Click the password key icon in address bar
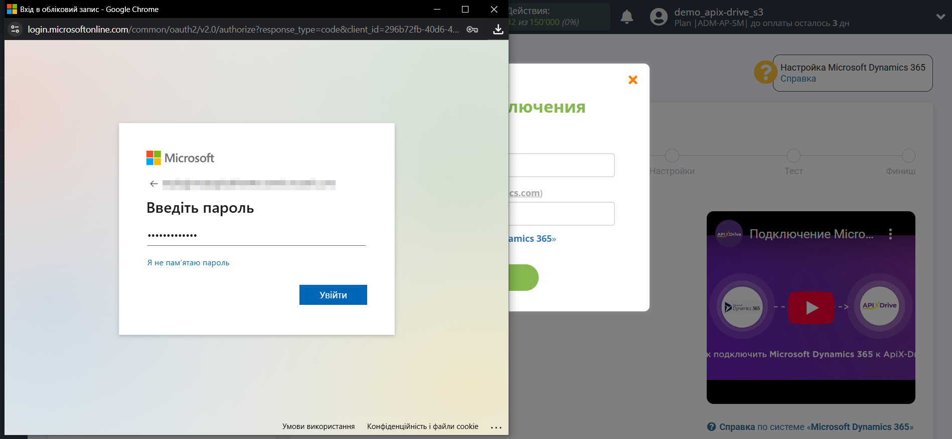Viewport: 952px width, 439px height. pos(472,29)
